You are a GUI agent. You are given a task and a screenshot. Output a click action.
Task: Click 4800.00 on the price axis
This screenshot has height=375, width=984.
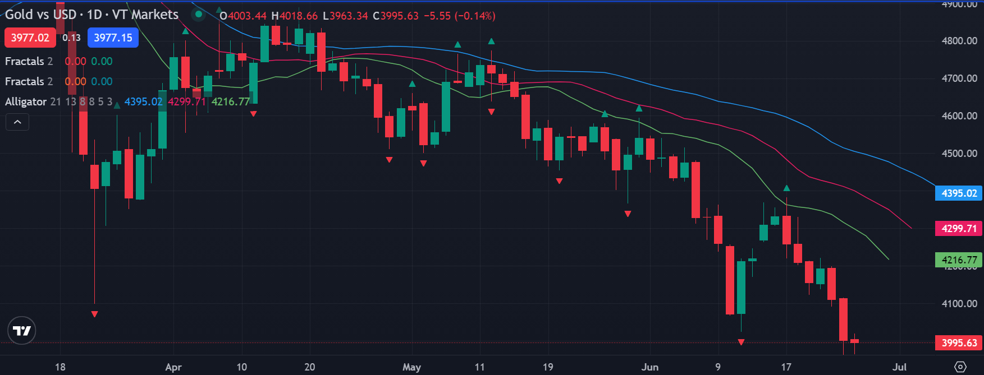[x=959, y=41]
